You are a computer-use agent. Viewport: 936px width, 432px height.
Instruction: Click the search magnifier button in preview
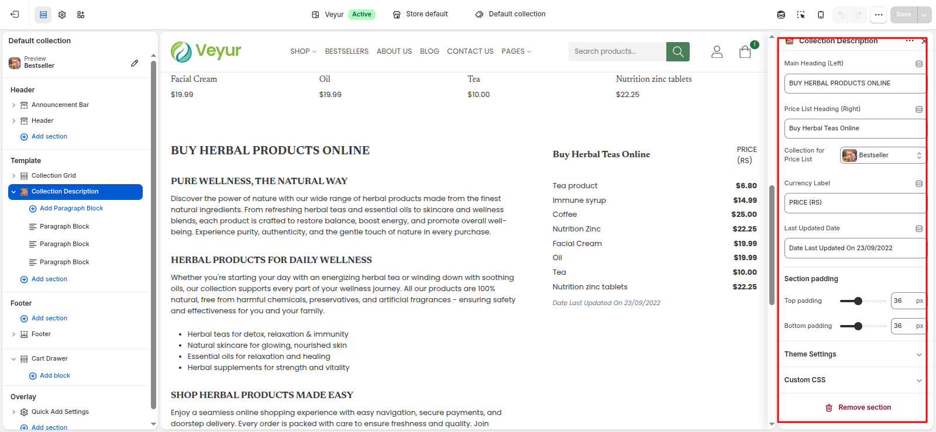(678, 51)
